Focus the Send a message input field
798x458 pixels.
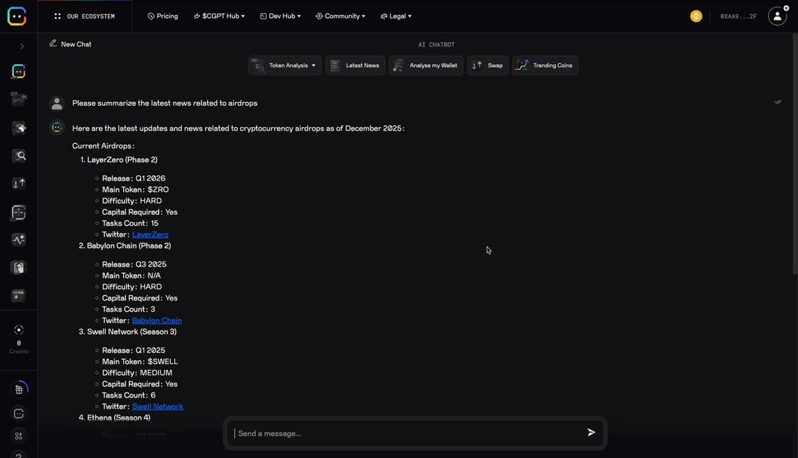tap(406, 433)
